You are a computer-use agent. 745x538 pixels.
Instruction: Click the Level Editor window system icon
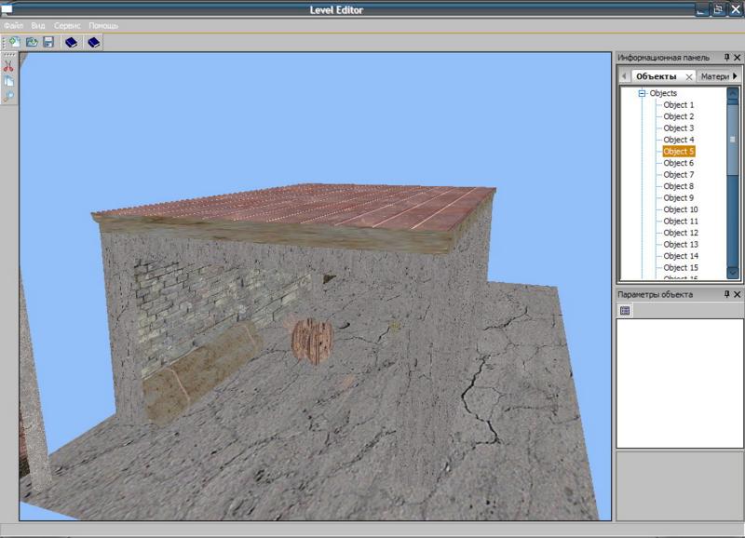pyautogui.click(x=7, y=8)
